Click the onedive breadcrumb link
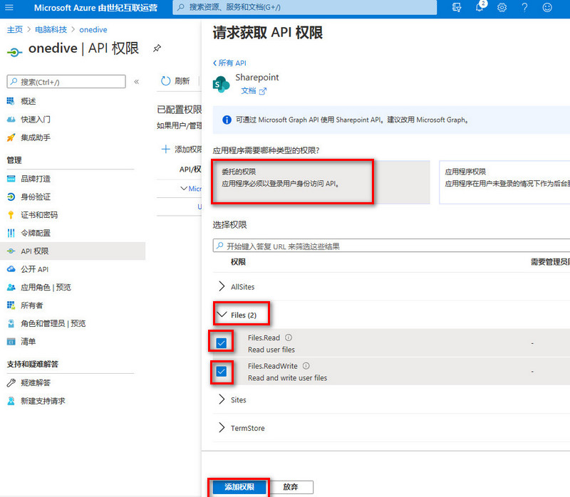 tap(93, 29)
